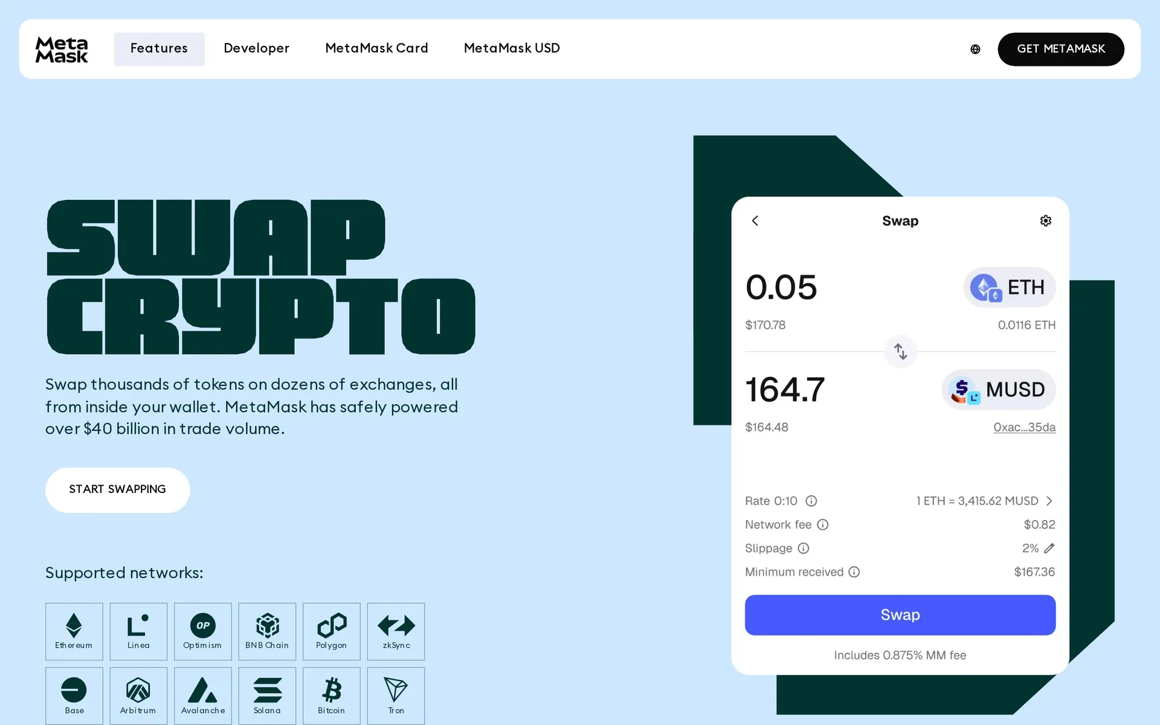The height and width of the screenshot is (725, 1160).
Task: Click the blue Swap button
Action: (900, 614)
